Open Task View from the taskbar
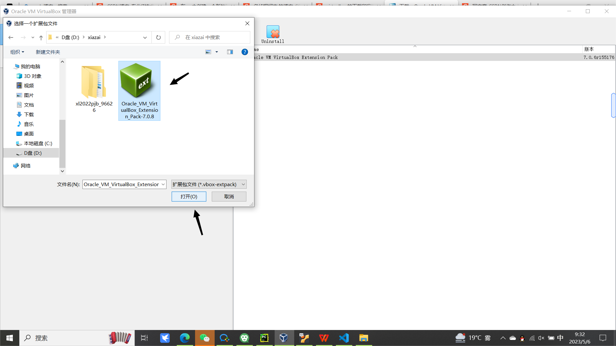Viewport: 616px width, 346px height. (144, 338)
